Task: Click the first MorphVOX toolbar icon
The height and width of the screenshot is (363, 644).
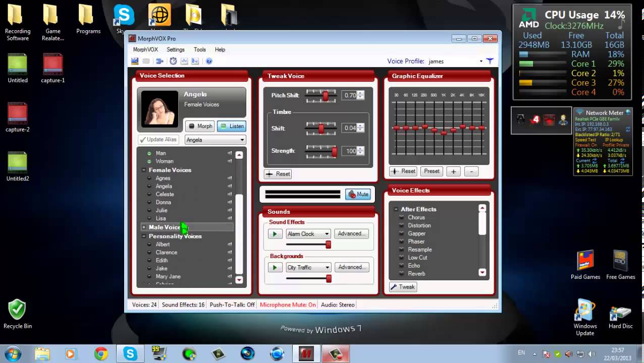Action: 135,61
